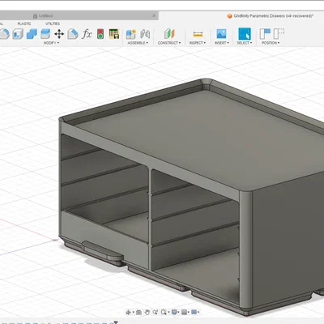Select the Combine bodies icon
The image size is (324, 324).
(x=32, y=34)
